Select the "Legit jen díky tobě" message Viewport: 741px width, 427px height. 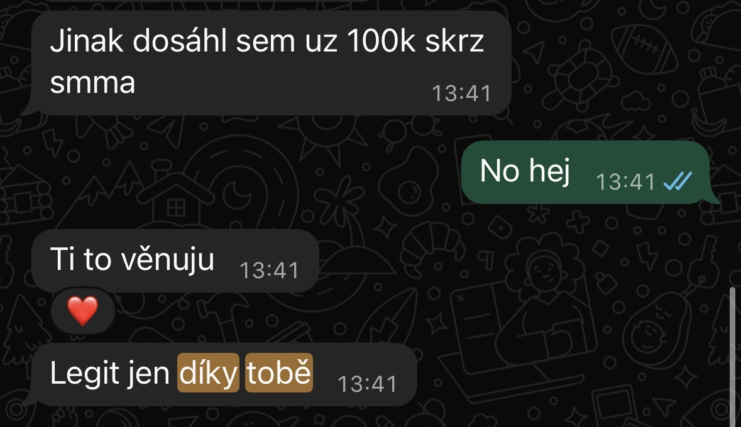pos(219,374)
